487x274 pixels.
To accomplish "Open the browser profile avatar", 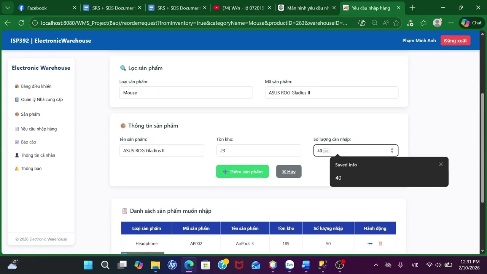I will click(x=438, y=23).
